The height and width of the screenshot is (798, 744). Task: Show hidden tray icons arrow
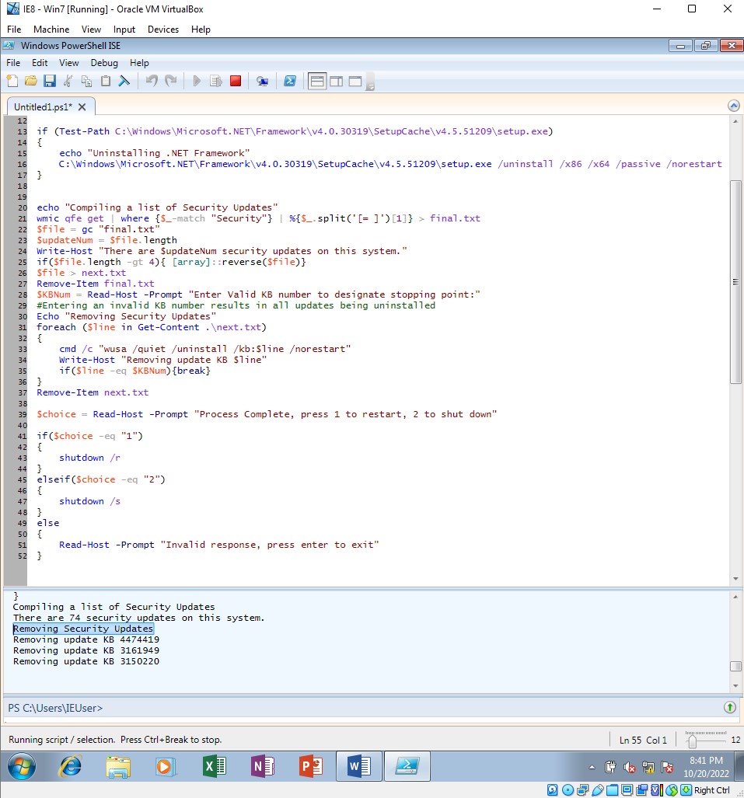point(592,767)
